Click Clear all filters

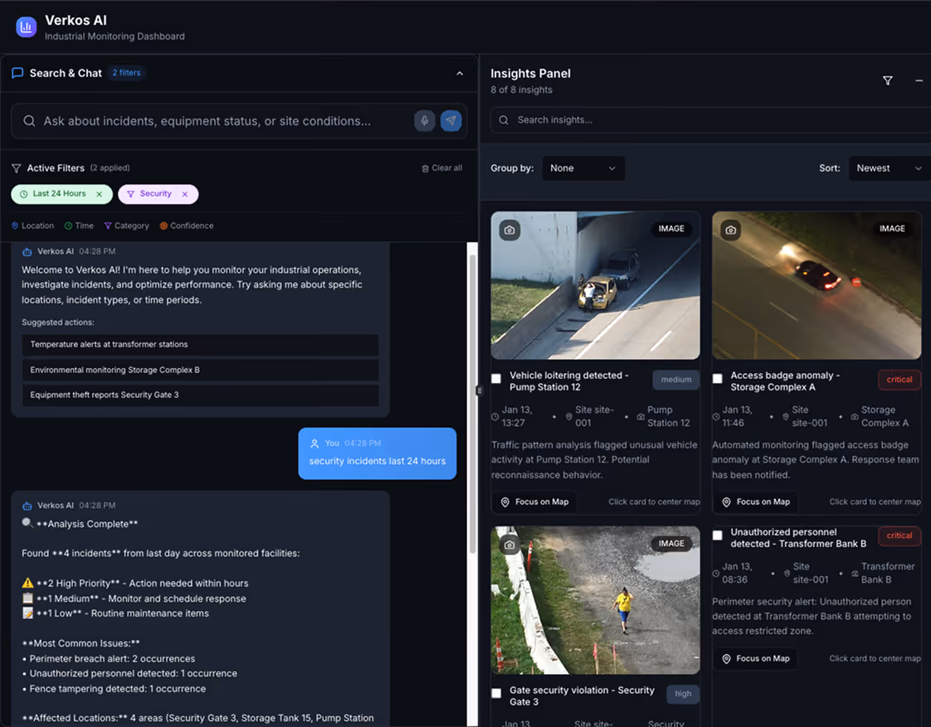441,168
